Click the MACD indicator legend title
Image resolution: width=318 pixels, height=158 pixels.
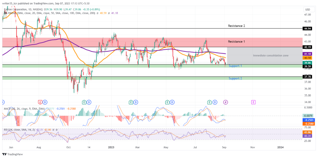click(25, 109)
